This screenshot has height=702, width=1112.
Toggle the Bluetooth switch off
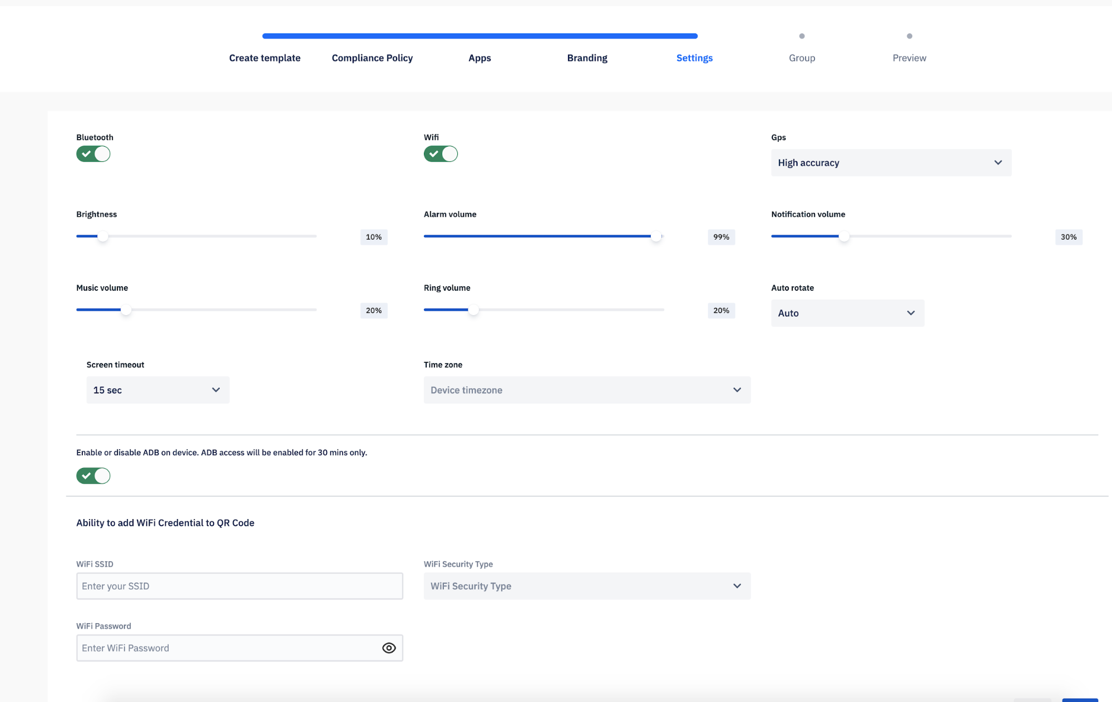click(93, 154)
